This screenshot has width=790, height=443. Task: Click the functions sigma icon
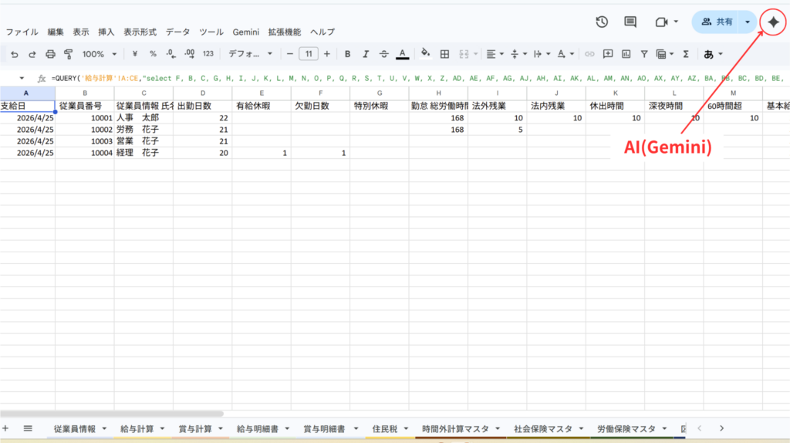685,54
